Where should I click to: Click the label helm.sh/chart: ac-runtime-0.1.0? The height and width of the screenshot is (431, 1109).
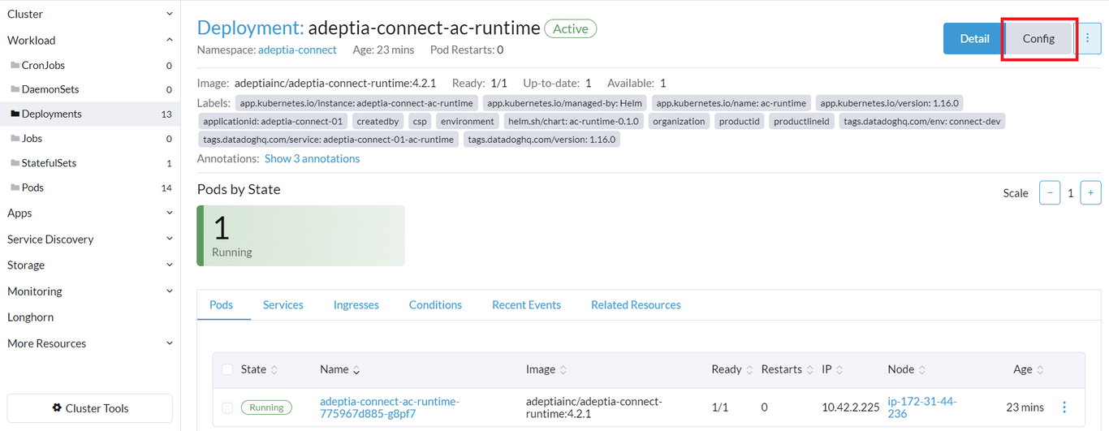pyautogui.click(x=573, y=121)
